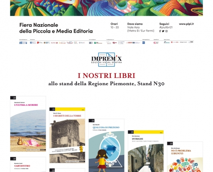Click the Instagram icon under Seguici
Screen dimensions: 213x172
pos(167,31)
